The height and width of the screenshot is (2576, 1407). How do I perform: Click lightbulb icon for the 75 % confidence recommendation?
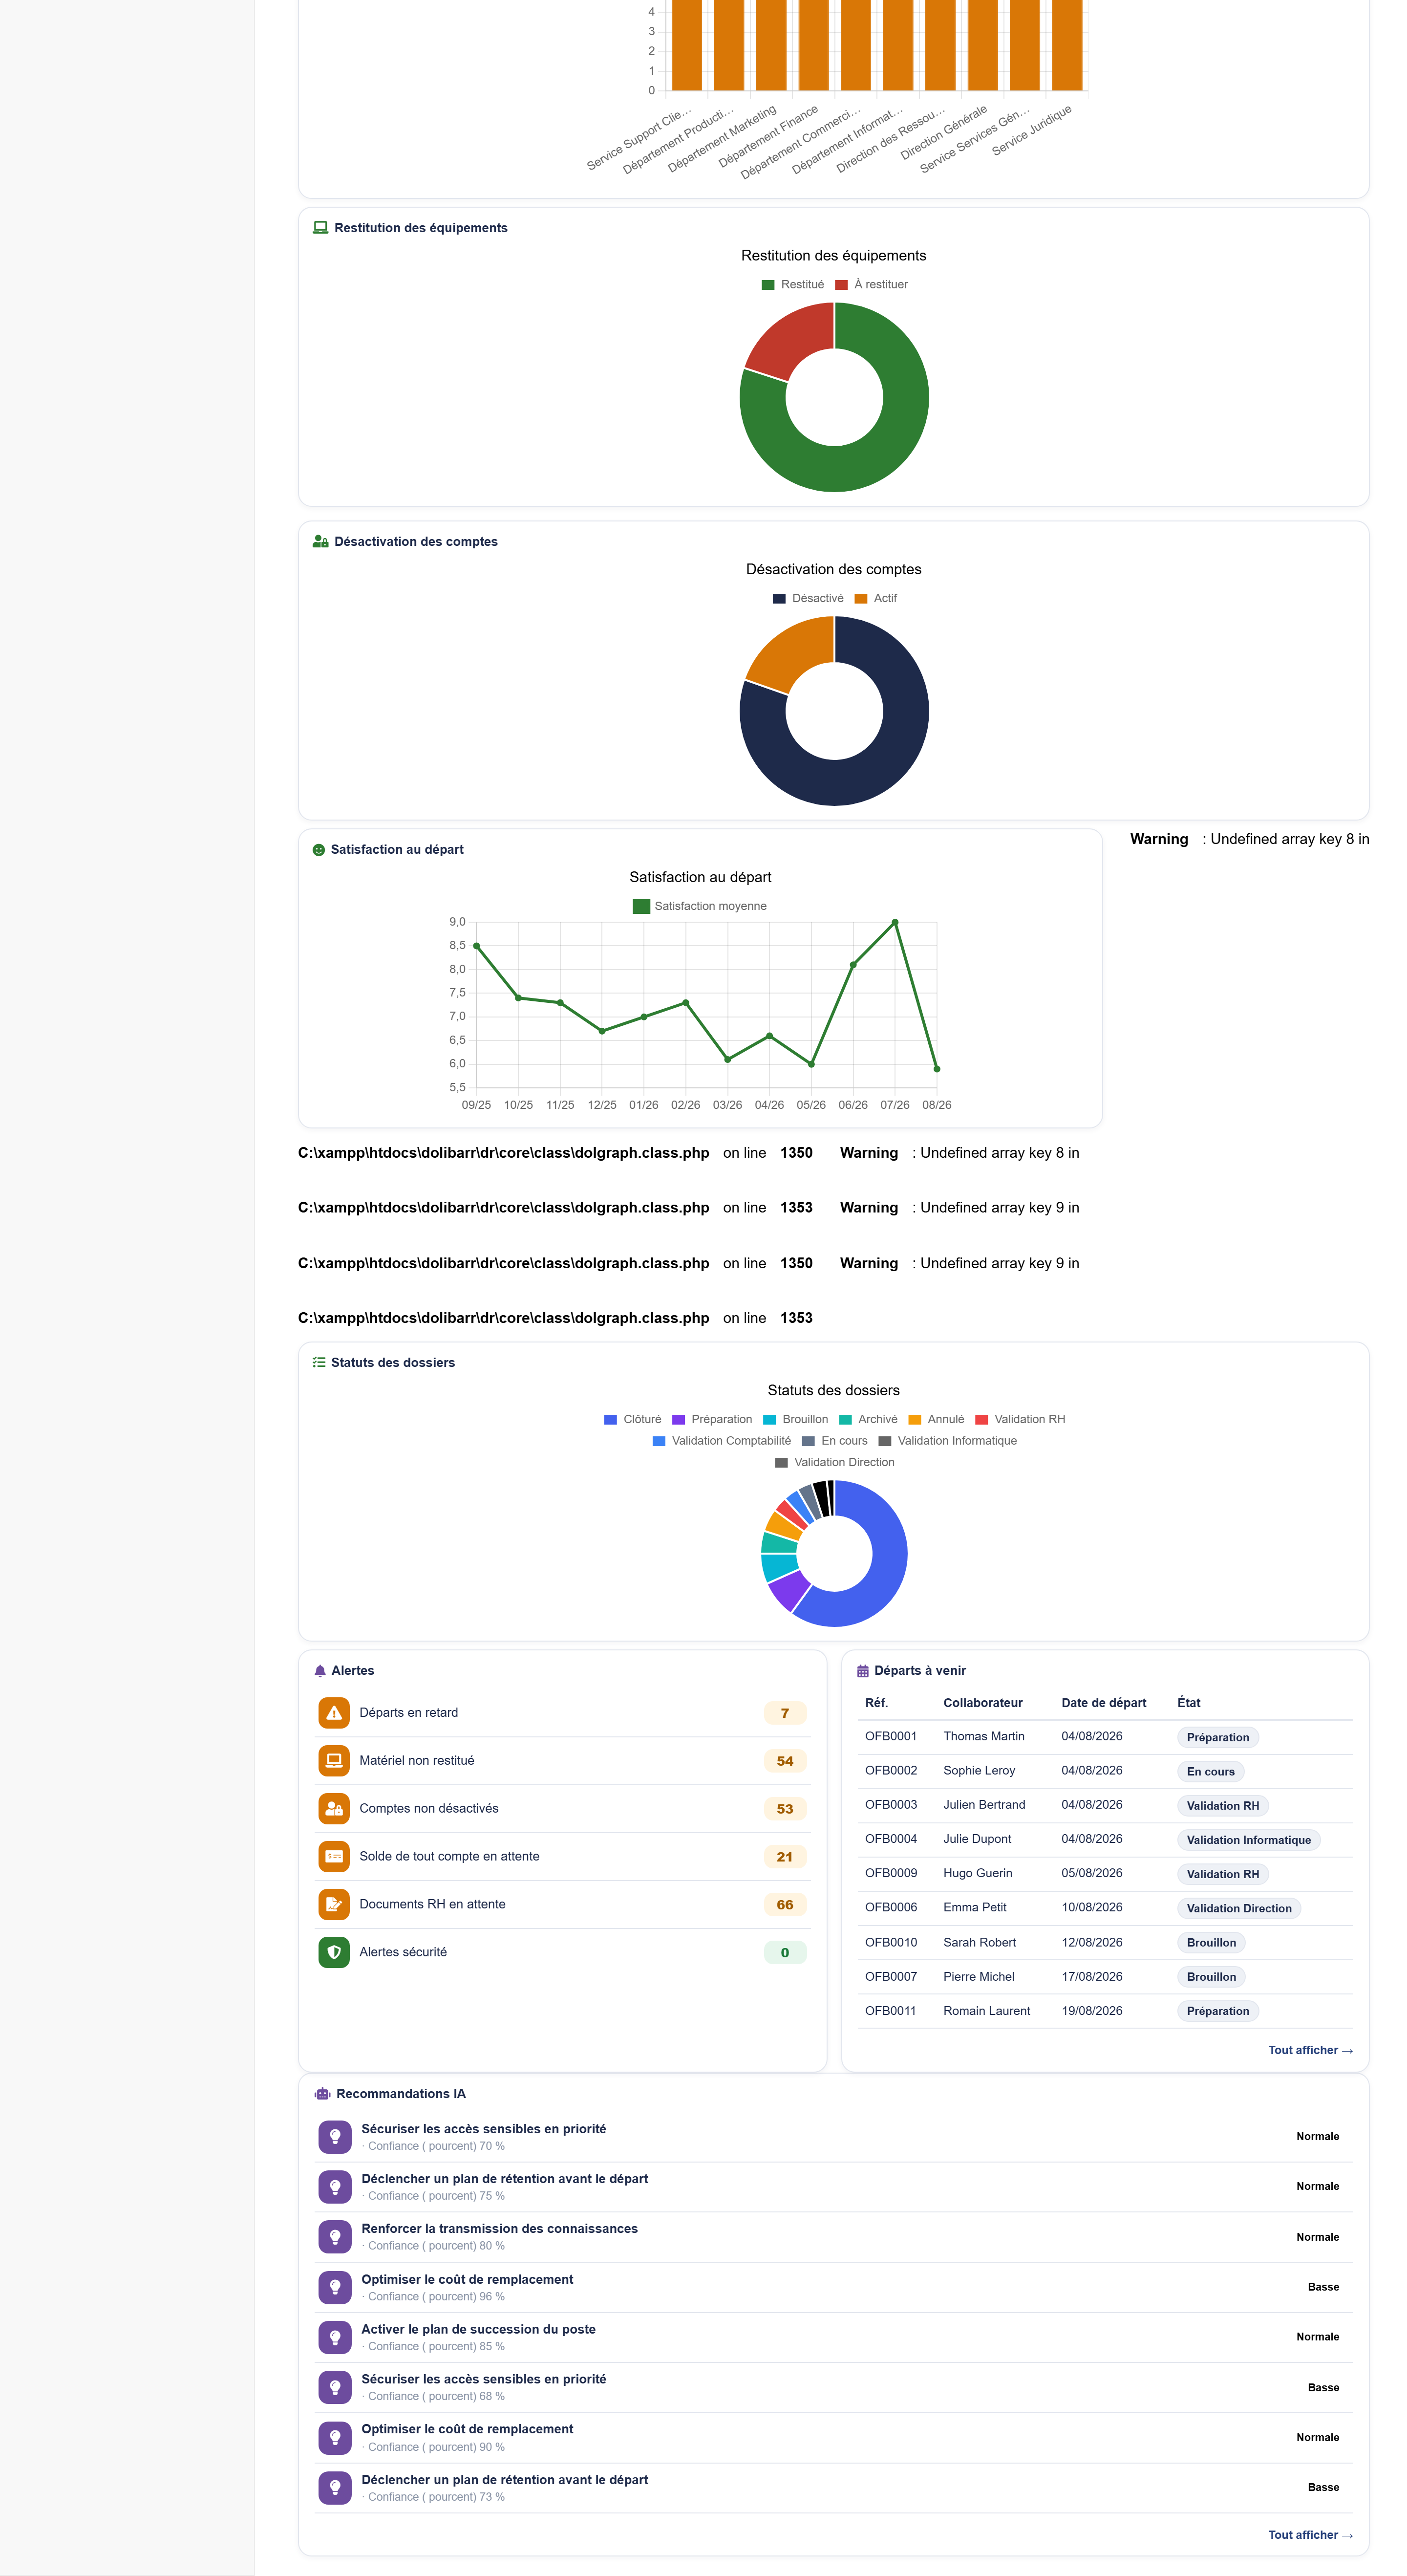335,2187
